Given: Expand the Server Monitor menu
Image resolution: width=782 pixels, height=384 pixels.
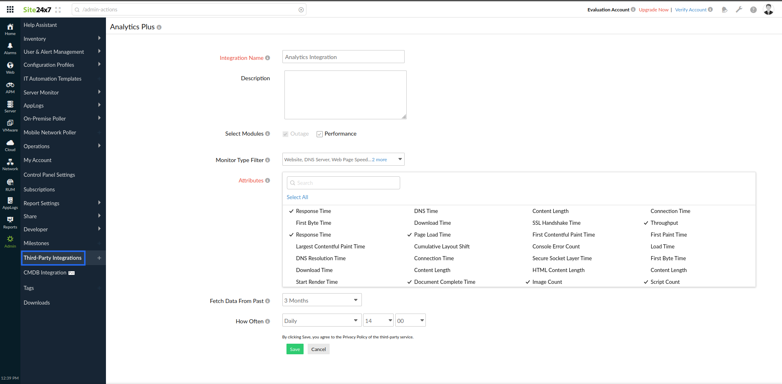Looking at the screenshot, I should (x=41, y=92).
